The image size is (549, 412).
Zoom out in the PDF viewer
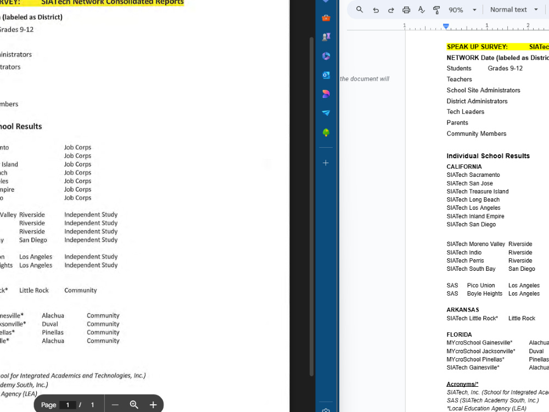[115, 405]
